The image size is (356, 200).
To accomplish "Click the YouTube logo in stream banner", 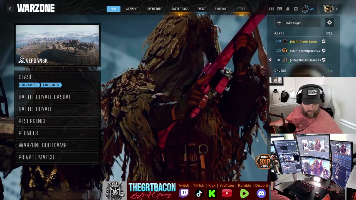I will click(227, 193).
